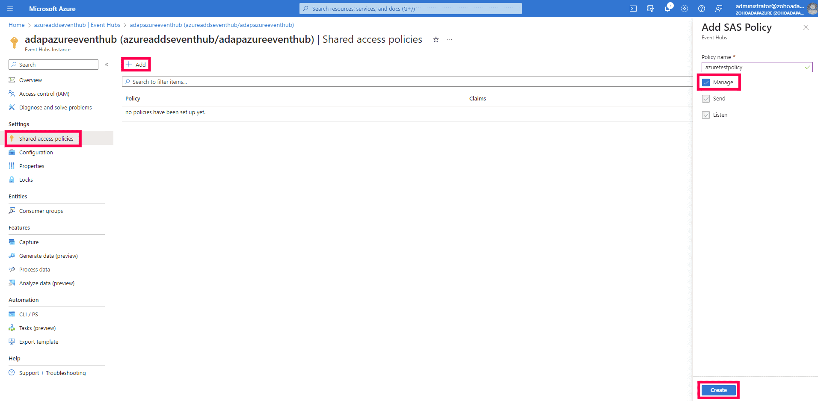Go to Home breadcrumb link

(x=17, y=25)
